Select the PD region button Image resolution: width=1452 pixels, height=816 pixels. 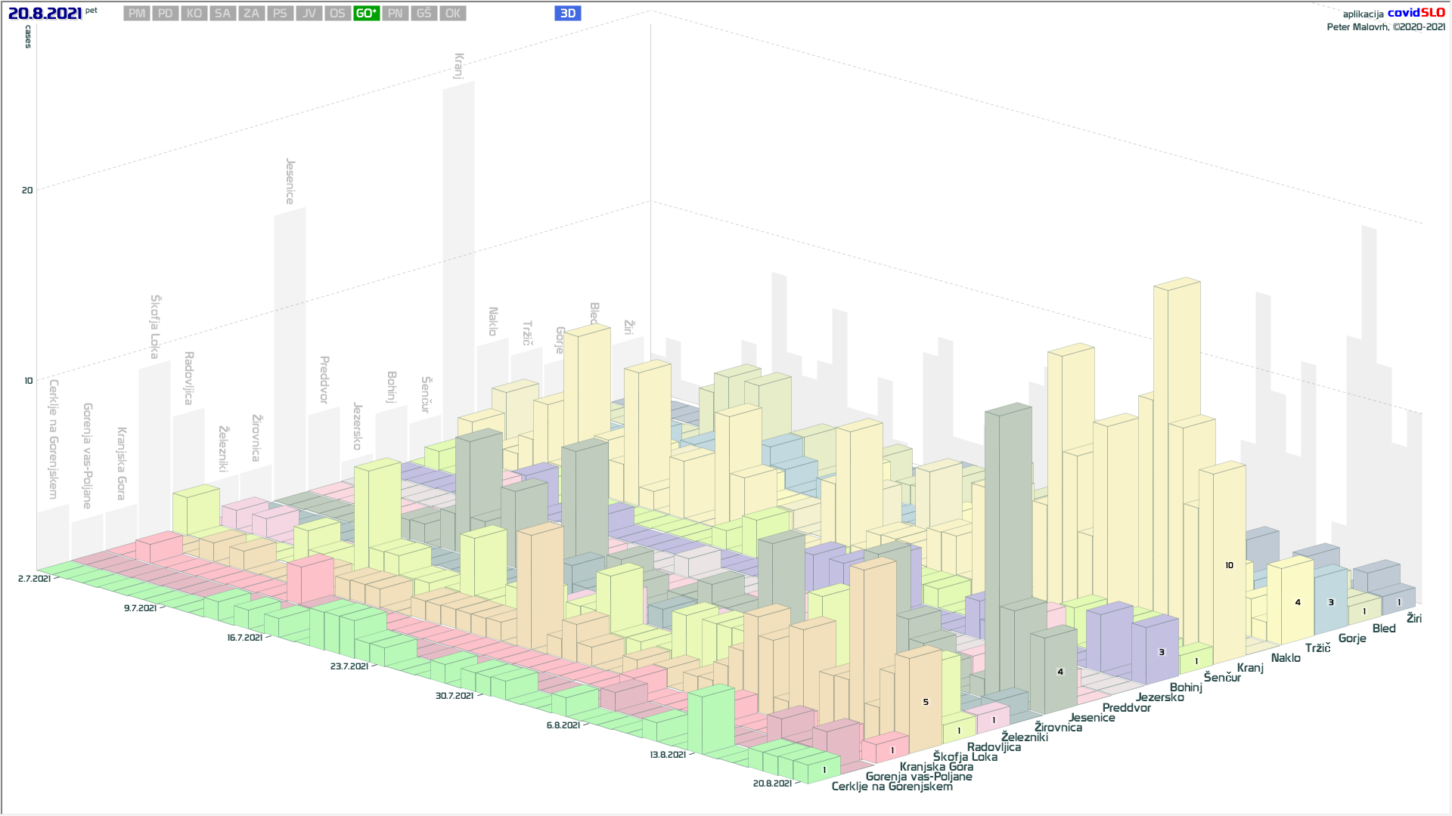166,14
